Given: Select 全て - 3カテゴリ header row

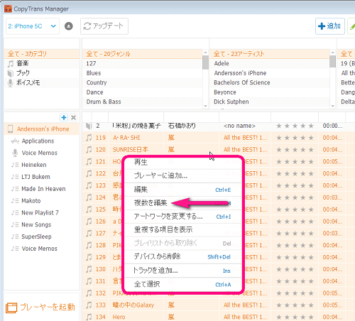Looking at the screenshot, I should (x=42, y=54).
